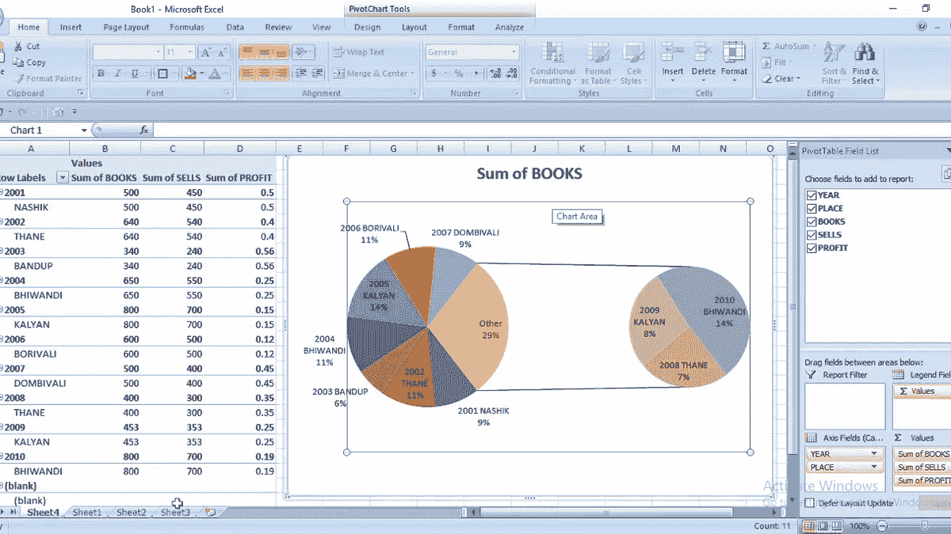951x534 pixels.
Task: Uncheck the BOOKS field checkbox
Action: 811,222
